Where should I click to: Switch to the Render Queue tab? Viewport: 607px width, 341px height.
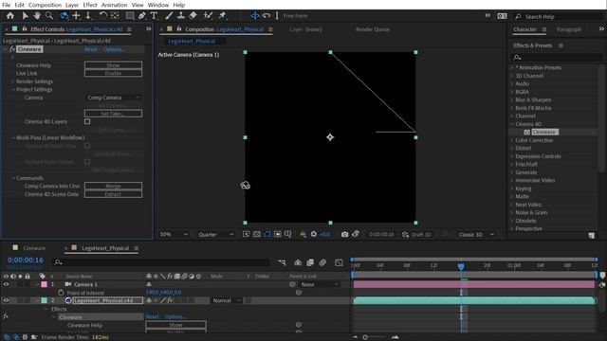(x=373, y=29)
